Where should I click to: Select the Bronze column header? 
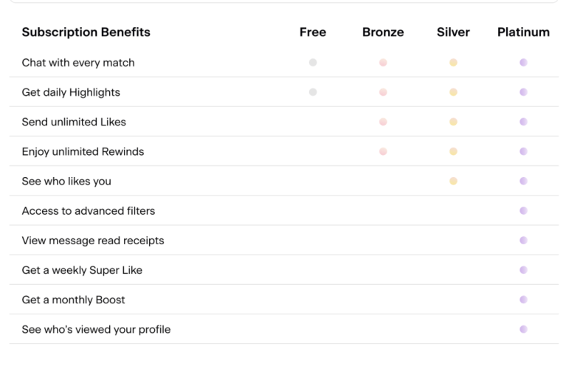(383, 32)
